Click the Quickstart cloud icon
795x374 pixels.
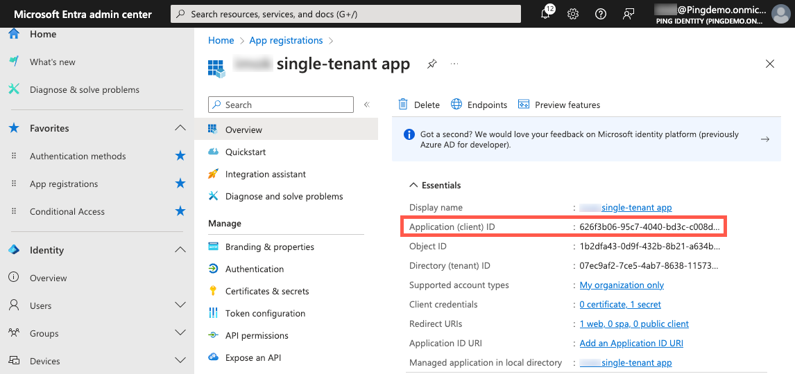coord(214,152)
